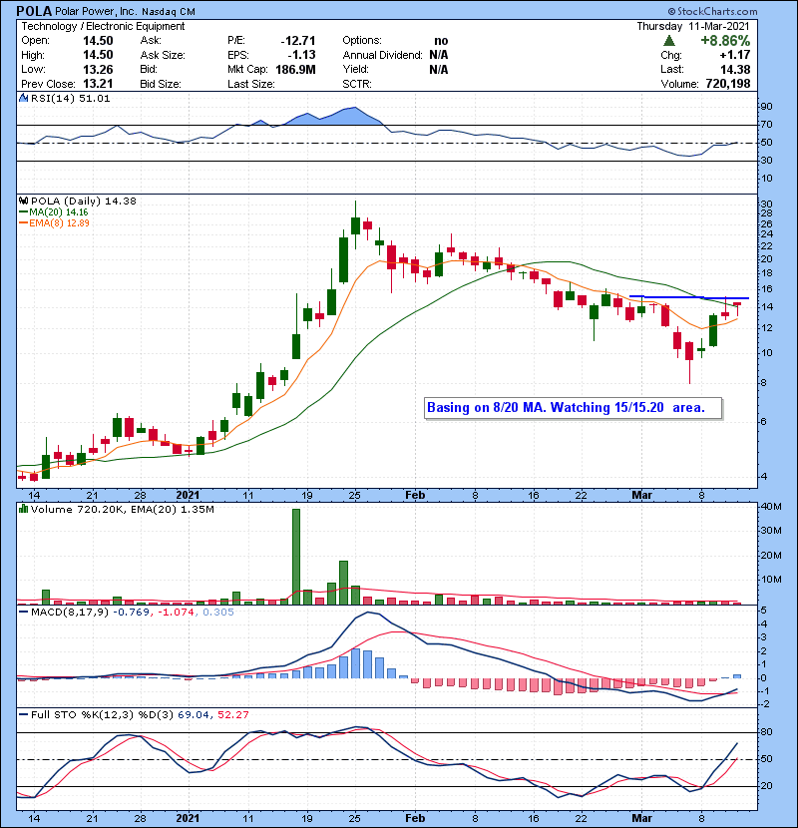Click the '+8.86%' percent change value
The height and width of the screenshot is (828, 798).
pos(725,41)
